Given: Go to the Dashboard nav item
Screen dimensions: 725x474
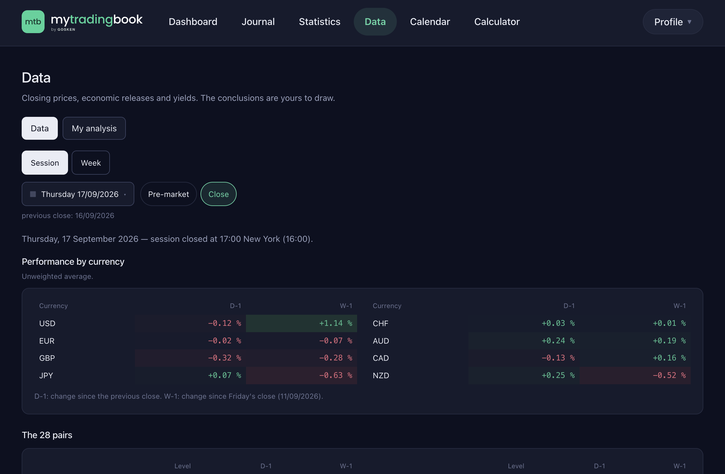Looking at the screenshot, I should click(193, 22).
